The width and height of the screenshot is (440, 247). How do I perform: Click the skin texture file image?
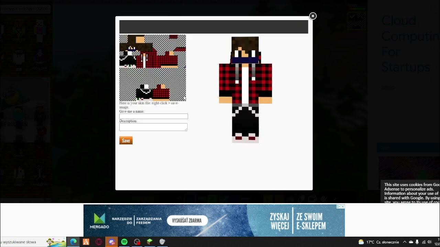[x=153, y=68]
